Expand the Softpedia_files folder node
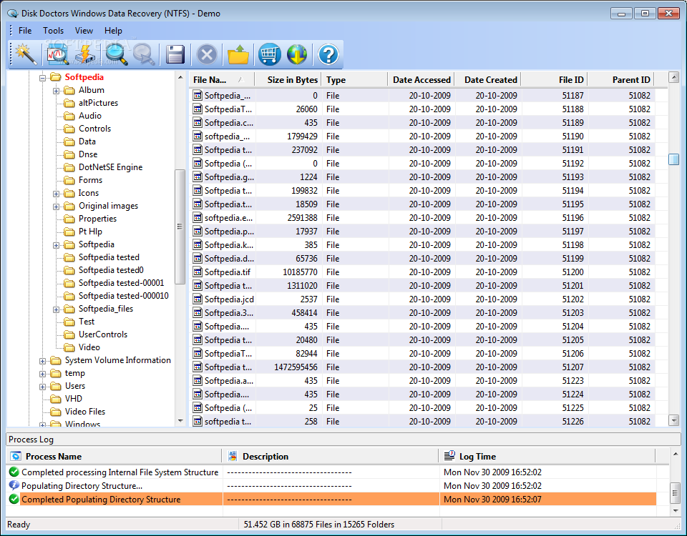 click(x=56, y=309)
